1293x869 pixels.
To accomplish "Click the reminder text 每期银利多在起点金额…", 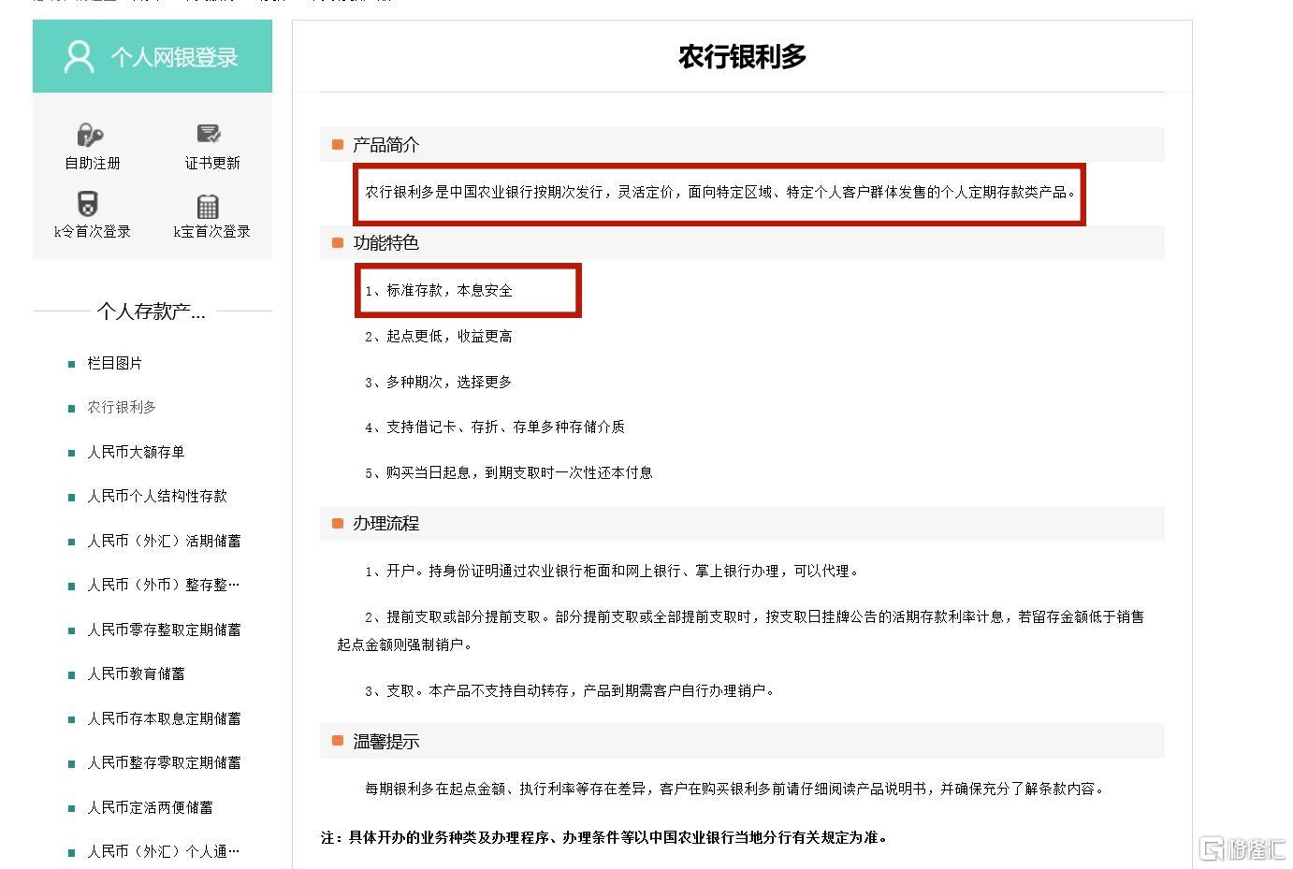I will (x=735, y=789).
